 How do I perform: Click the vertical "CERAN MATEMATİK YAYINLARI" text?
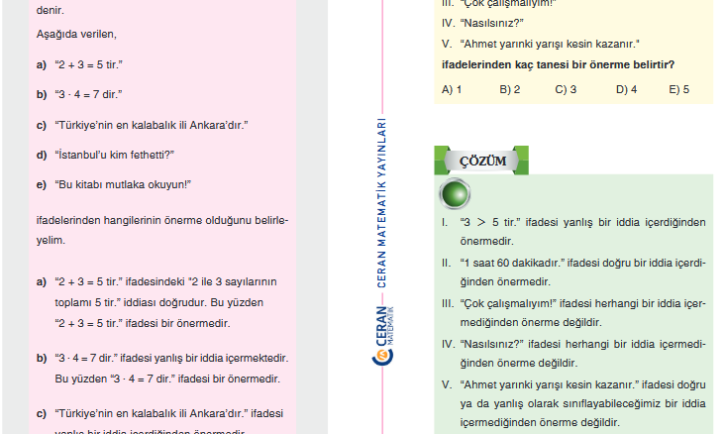pos(381,203)
